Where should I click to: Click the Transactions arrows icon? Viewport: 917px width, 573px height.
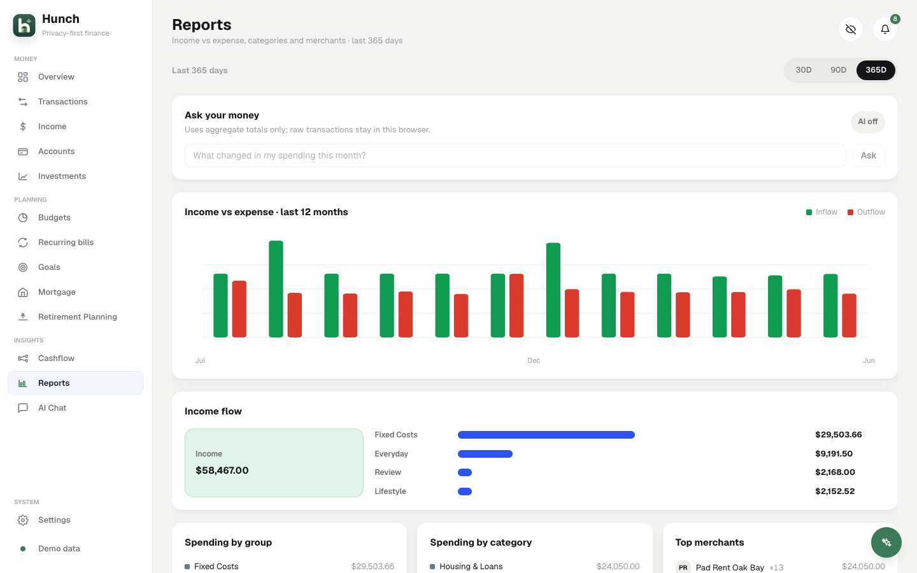(23, 102)
